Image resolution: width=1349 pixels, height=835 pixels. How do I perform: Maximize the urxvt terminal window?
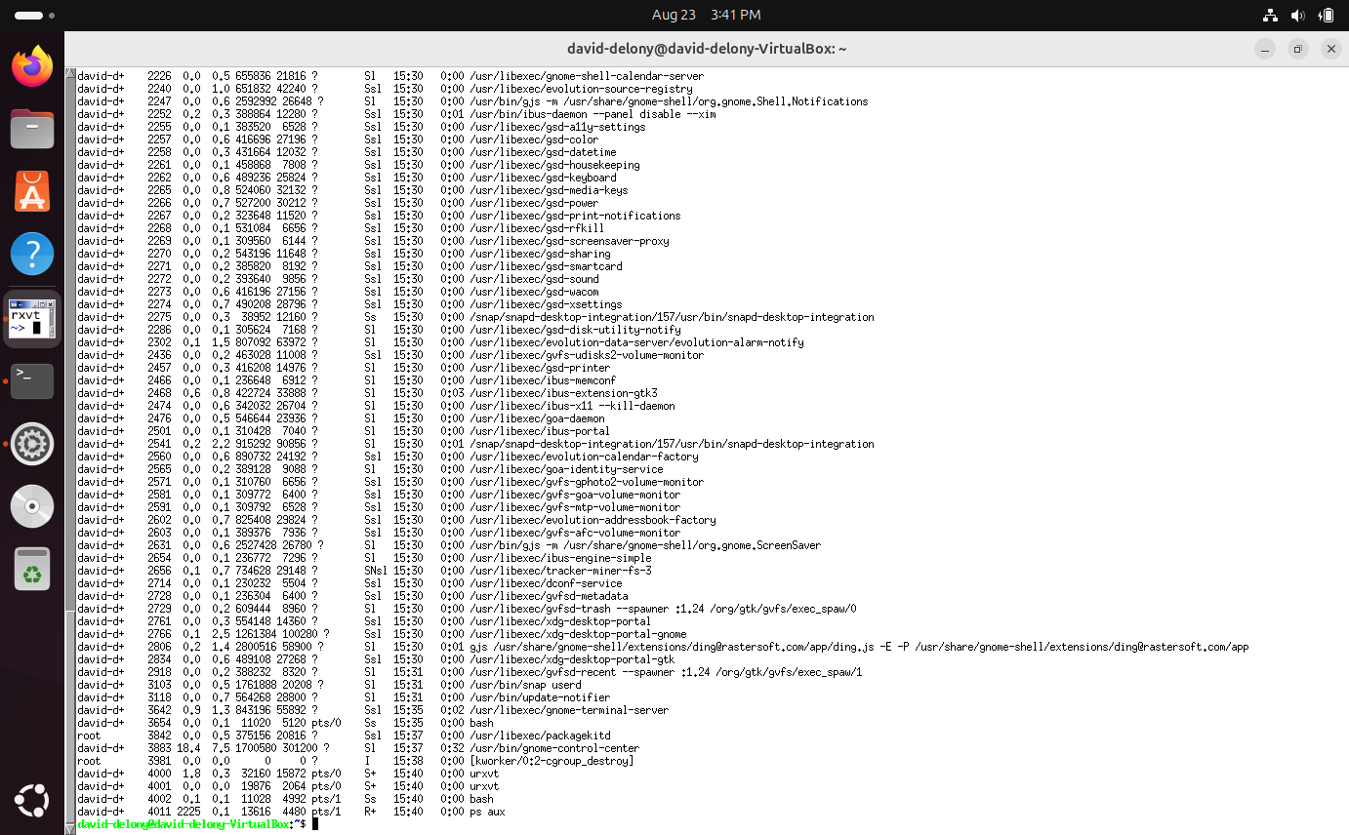click(1297, 49)
